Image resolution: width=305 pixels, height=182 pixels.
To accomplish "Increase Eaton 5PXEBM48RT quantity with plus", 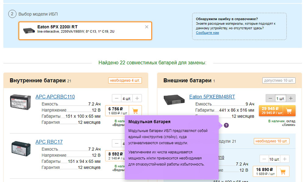I will pyautogui.click(x=291, y=98).
